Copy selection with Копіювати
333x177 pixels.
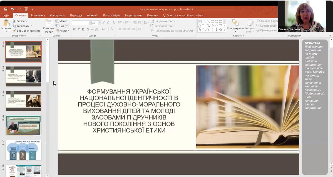click(21, 26)
